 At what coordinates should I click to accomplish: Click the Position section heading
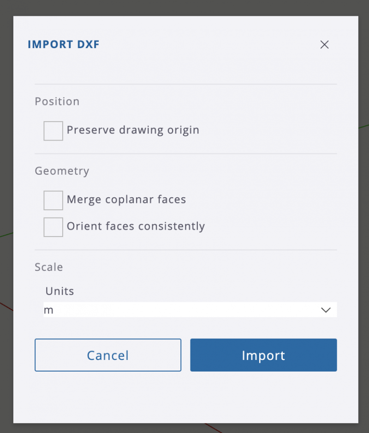coord(57,101)
